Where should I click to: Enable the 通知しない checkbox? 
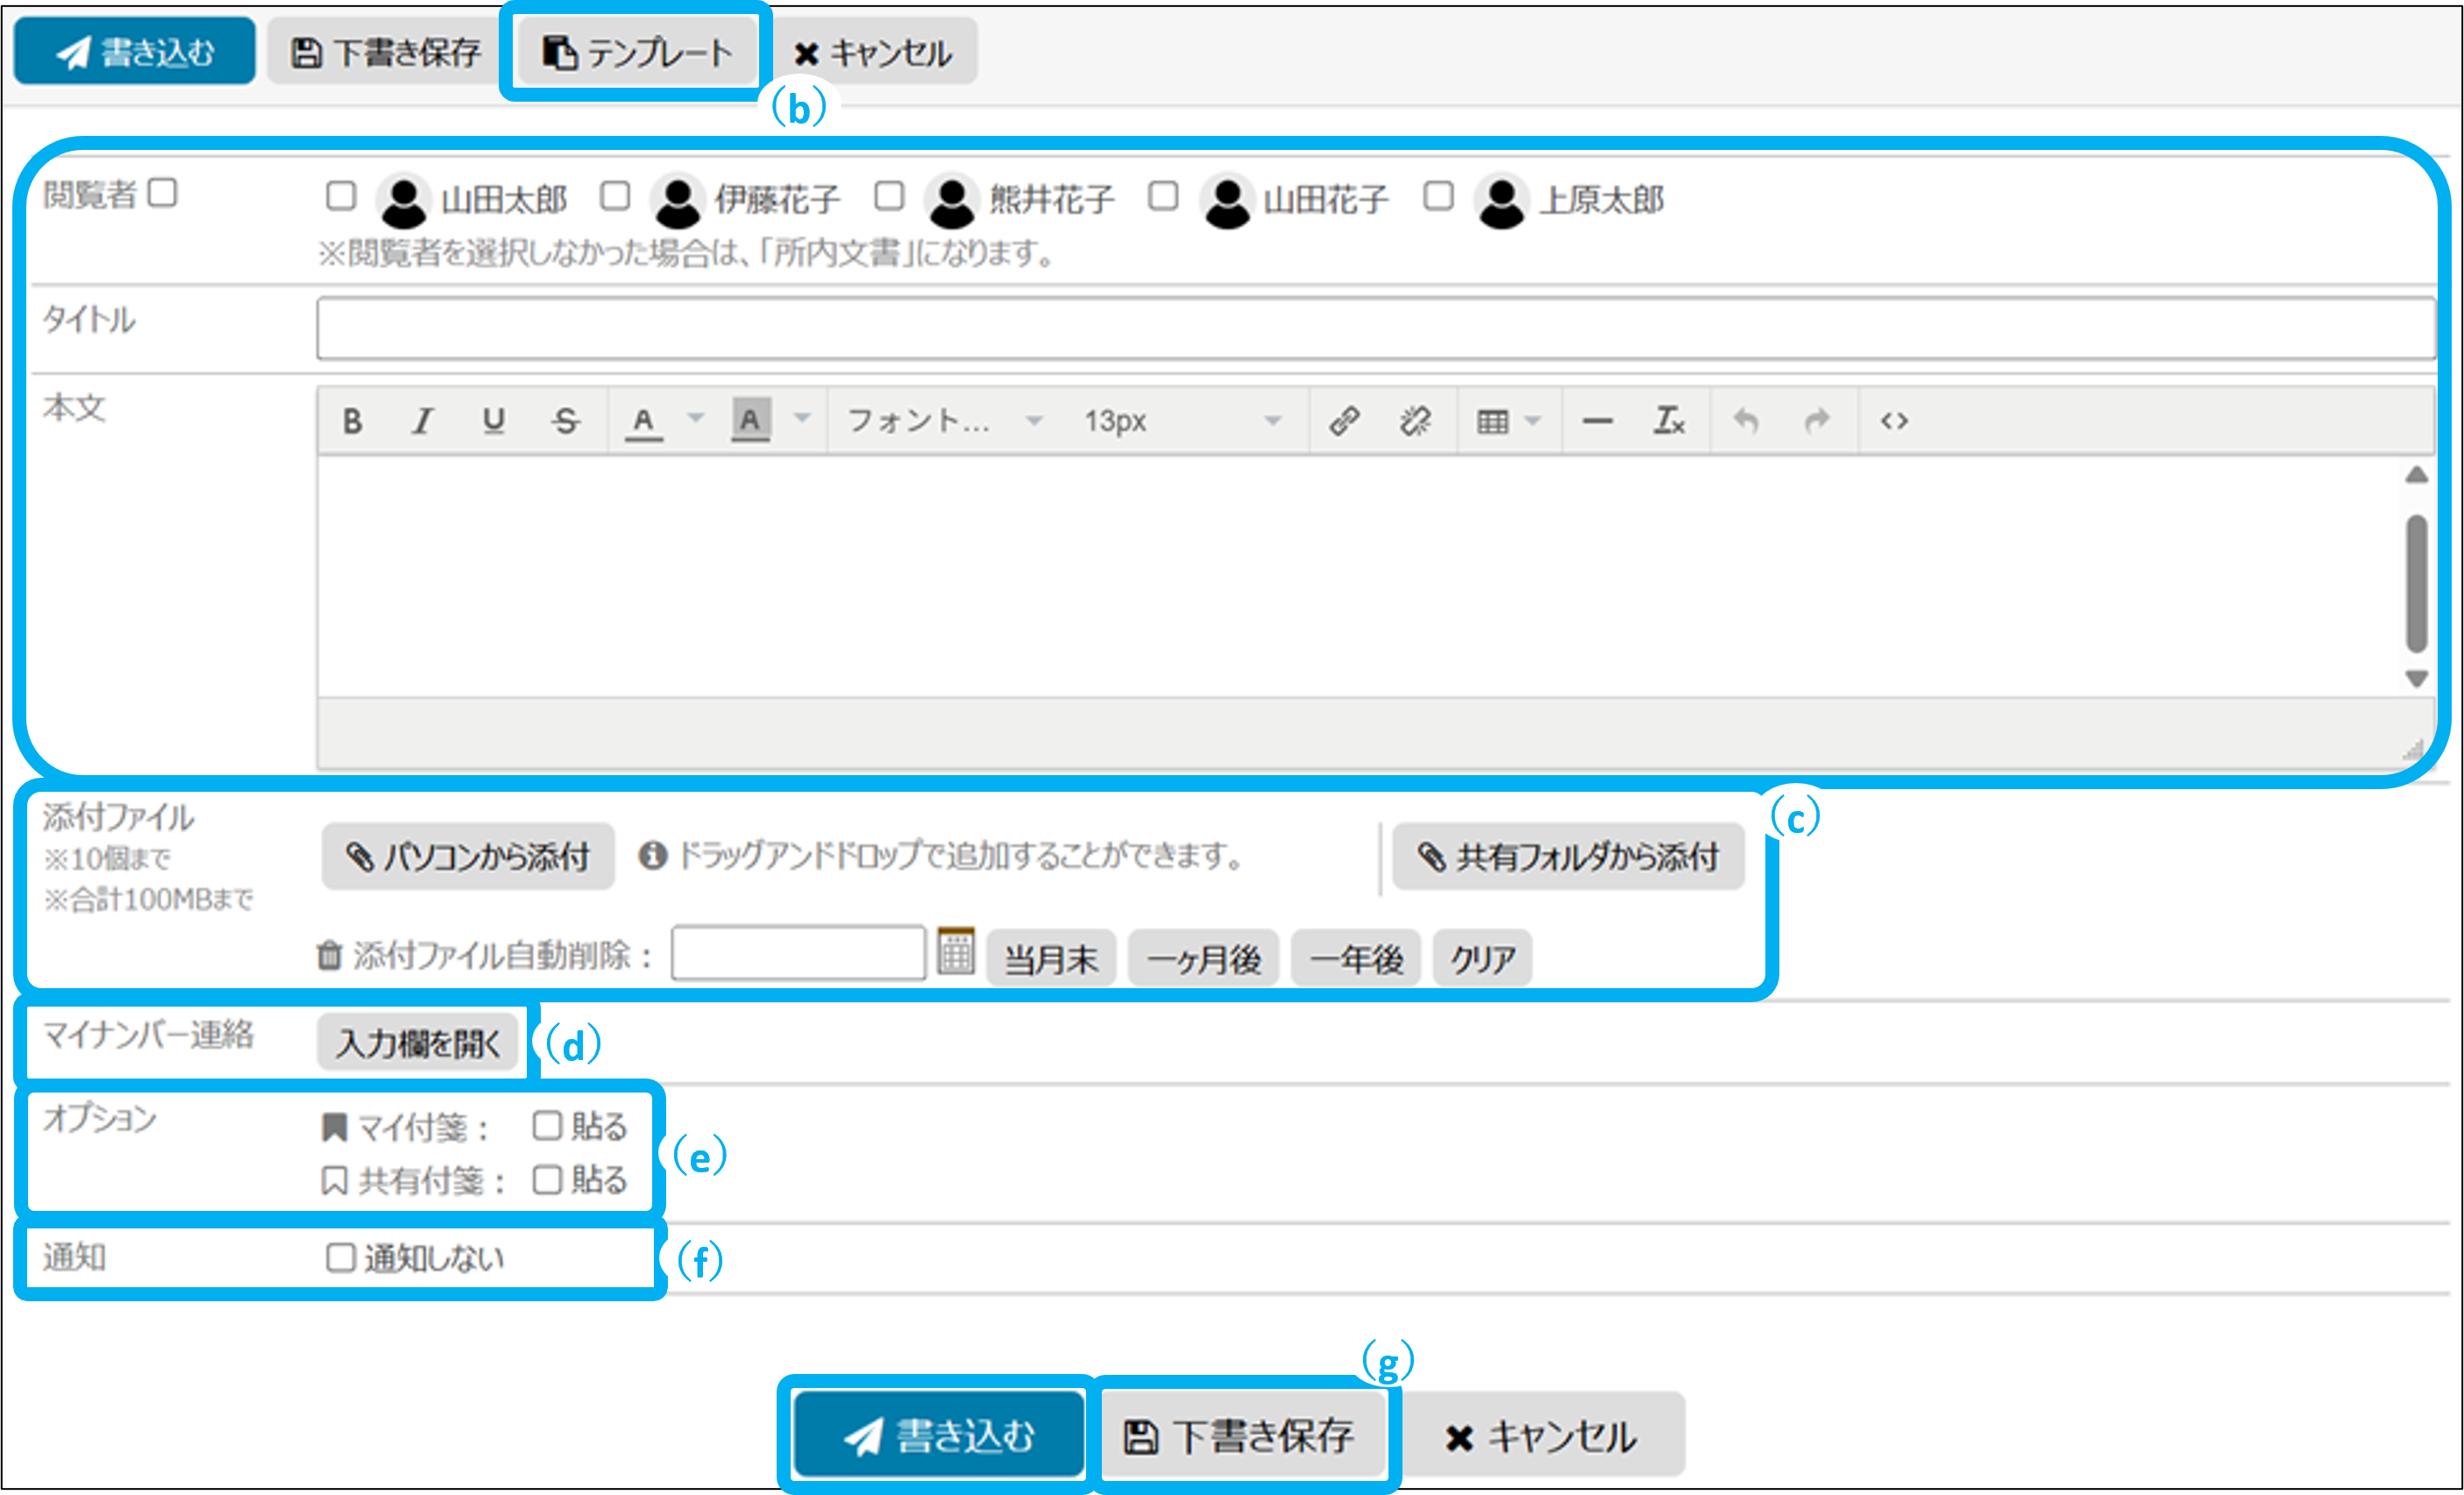(341, 1257)
